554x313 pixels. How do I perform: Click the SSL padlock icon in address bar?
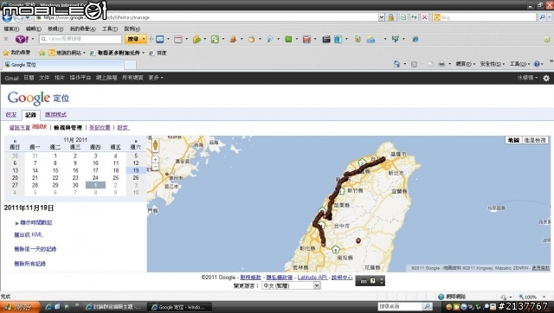click(x=391, y=17)
